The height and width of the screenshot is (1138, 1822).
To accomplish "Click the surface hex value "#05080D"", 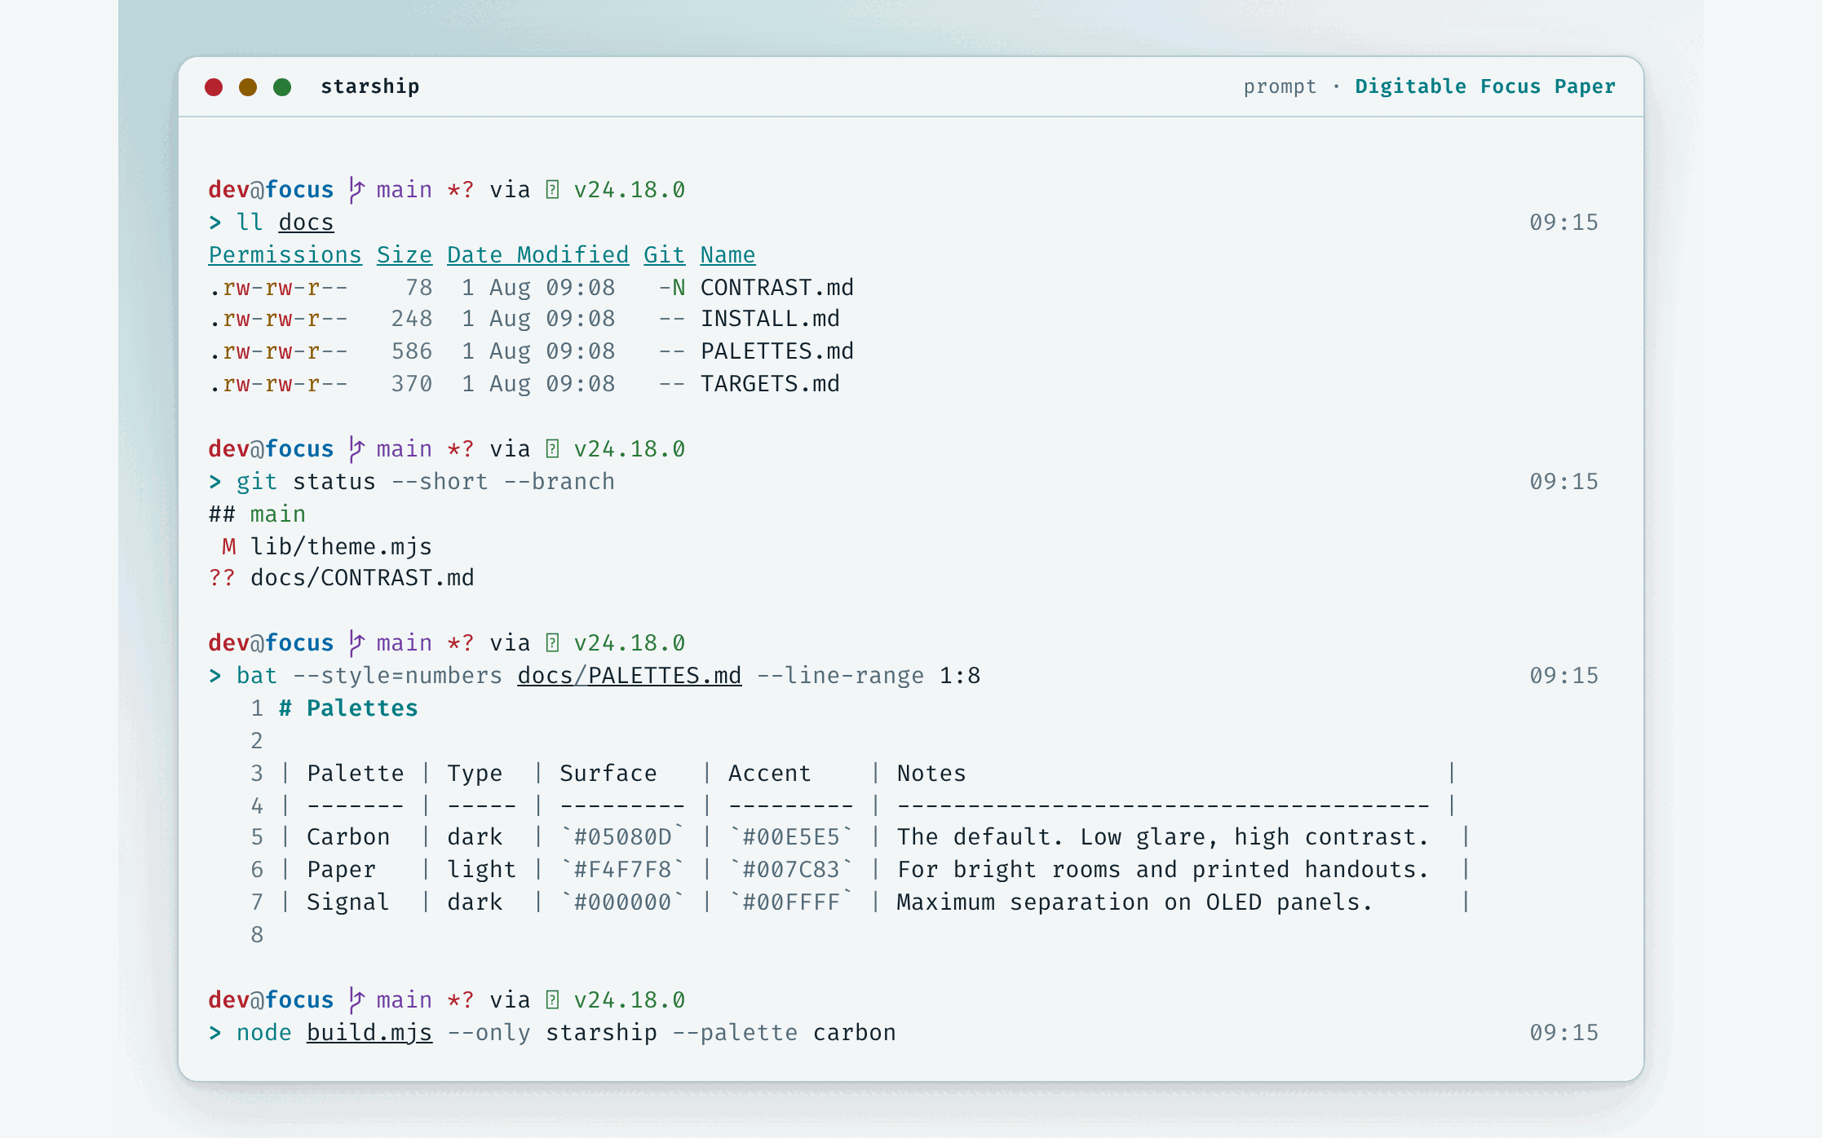I will coord(622,837).
